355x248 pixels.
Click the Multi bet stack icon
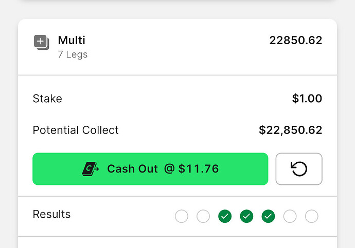click(x=42, y=42)
